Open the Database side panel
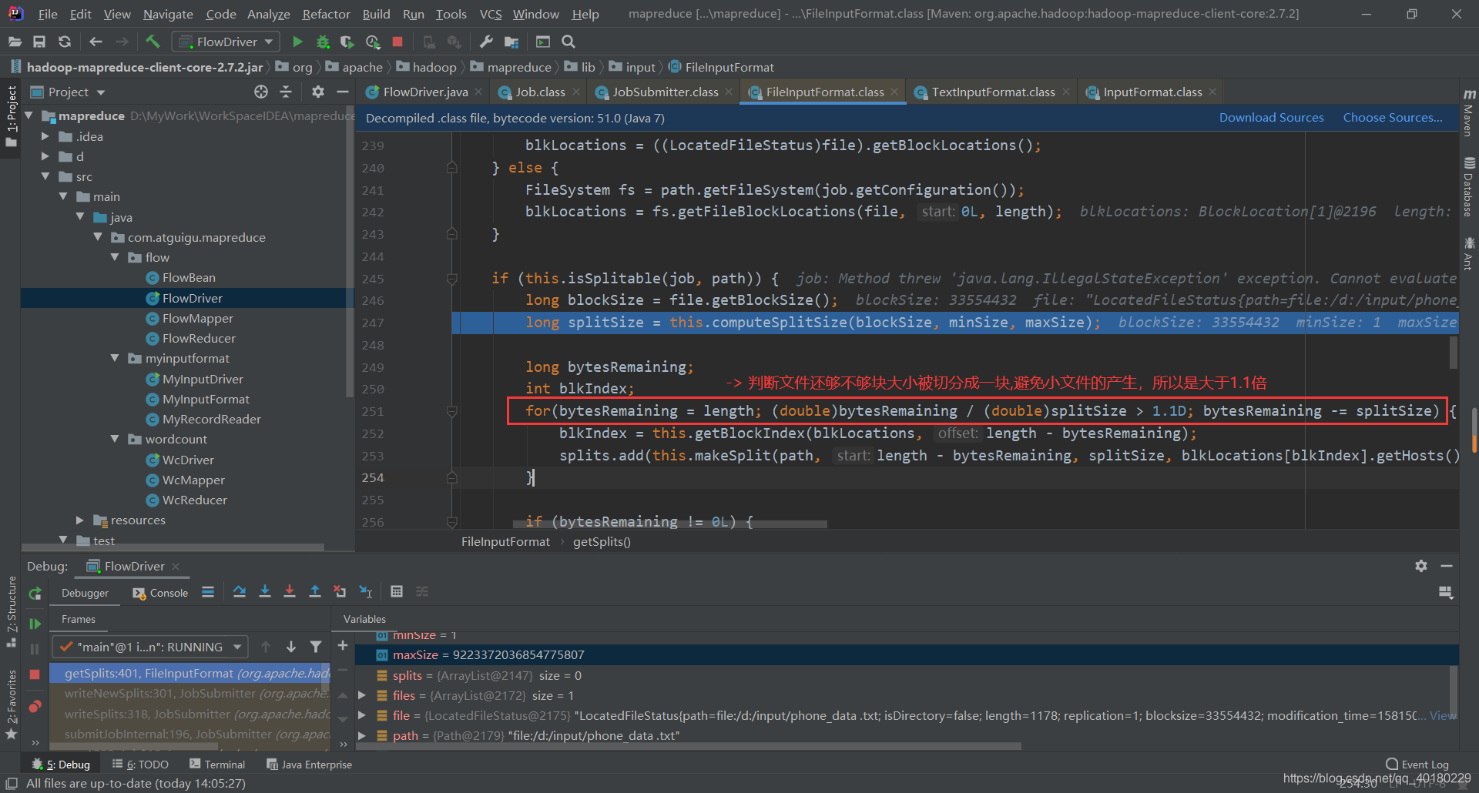This screenshot has height=793, width=1479. [1470, 186]
